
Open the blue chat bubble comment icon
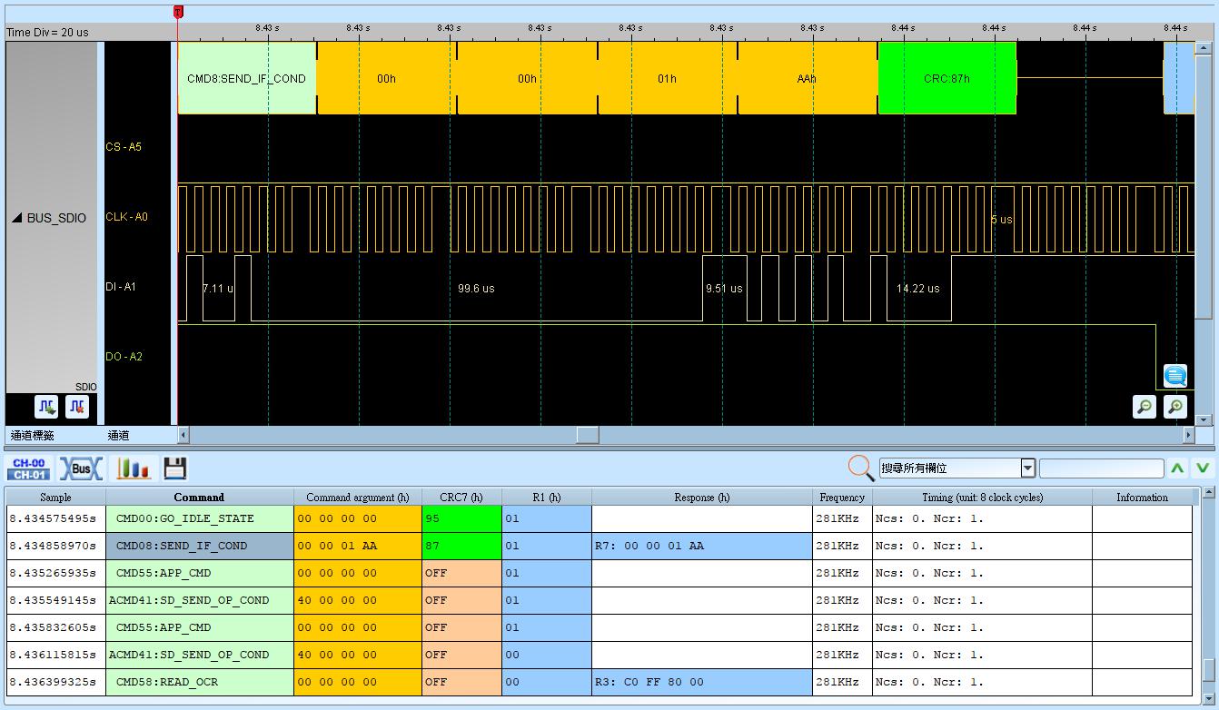pos(1175,375)
